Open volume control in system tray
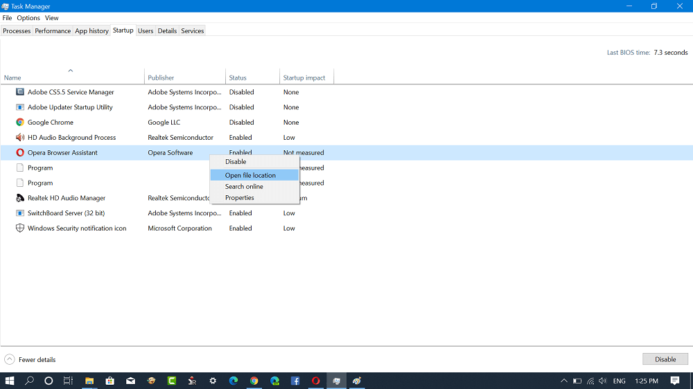 [603, 381]
